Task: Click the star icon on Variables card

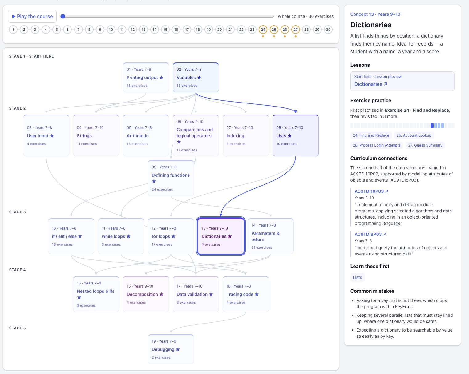Action: (199, 78)
